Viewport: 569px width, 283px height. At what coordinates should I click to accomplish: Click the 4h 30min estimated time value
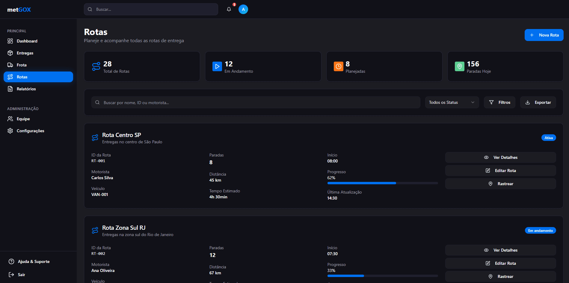coord(218,197)
